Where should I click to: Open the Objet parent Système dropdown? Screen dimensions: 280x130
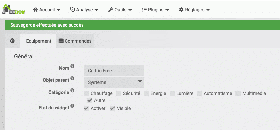[x=114, y=82]
